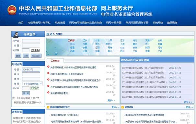Screen dimensions: 196x124
Task: Click the 调查征集 panel heading
Action: tap(17, 112)
